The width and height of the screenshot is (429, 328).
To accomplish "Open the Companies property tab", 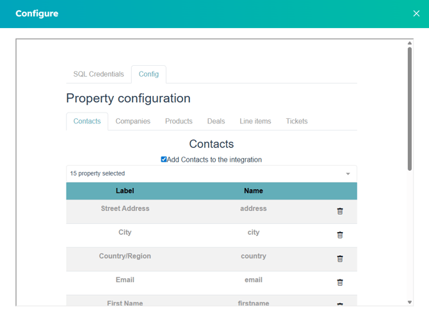I will 133,121.
